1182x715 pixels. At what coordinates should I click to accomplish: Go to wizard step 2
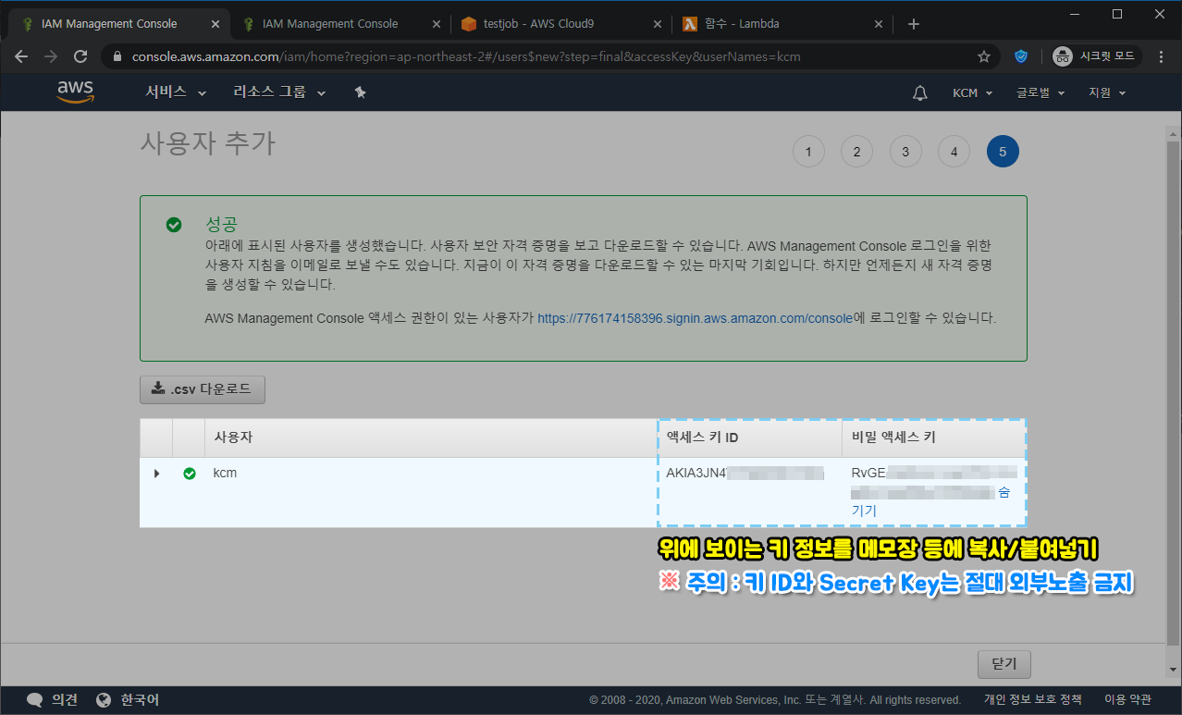point(856,152)
